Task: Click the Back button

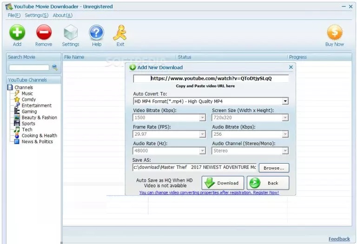Action: click(x=268, y=183)
